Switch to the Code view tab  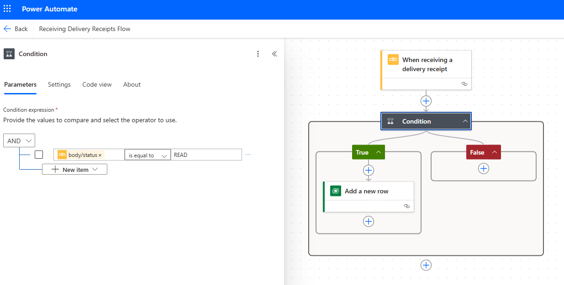click(97, 84)
